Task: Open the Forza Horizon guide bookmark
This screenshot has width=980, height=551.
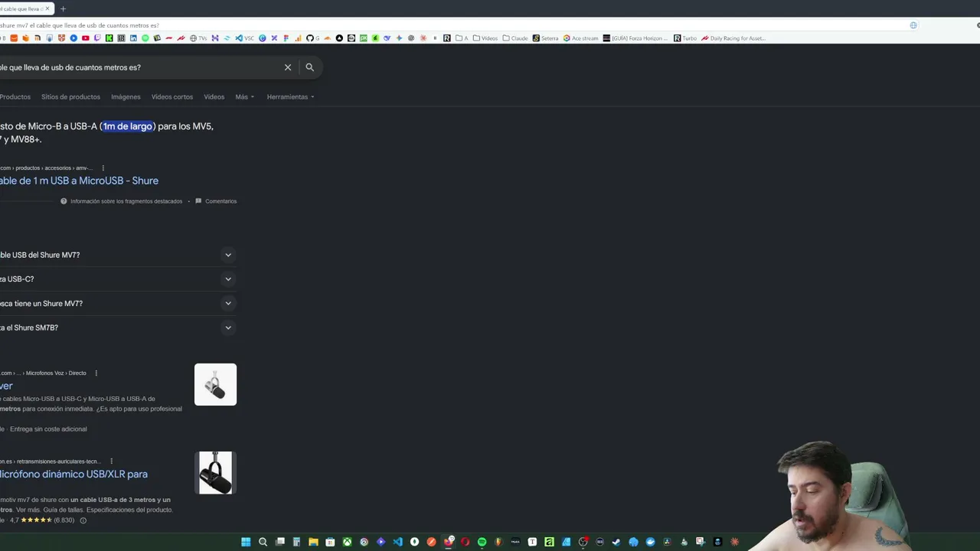Action: tap(635, 38)
